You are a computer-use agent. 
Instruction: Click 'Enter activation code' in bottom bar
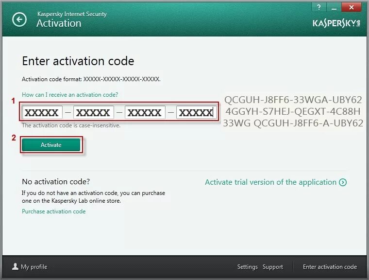coord(330,267)
